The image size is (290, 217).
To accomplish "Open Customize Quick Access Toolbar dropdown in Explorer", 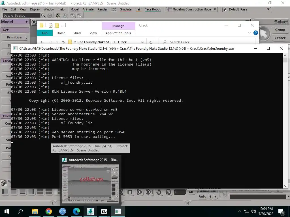I will click(x=62, y=26).
